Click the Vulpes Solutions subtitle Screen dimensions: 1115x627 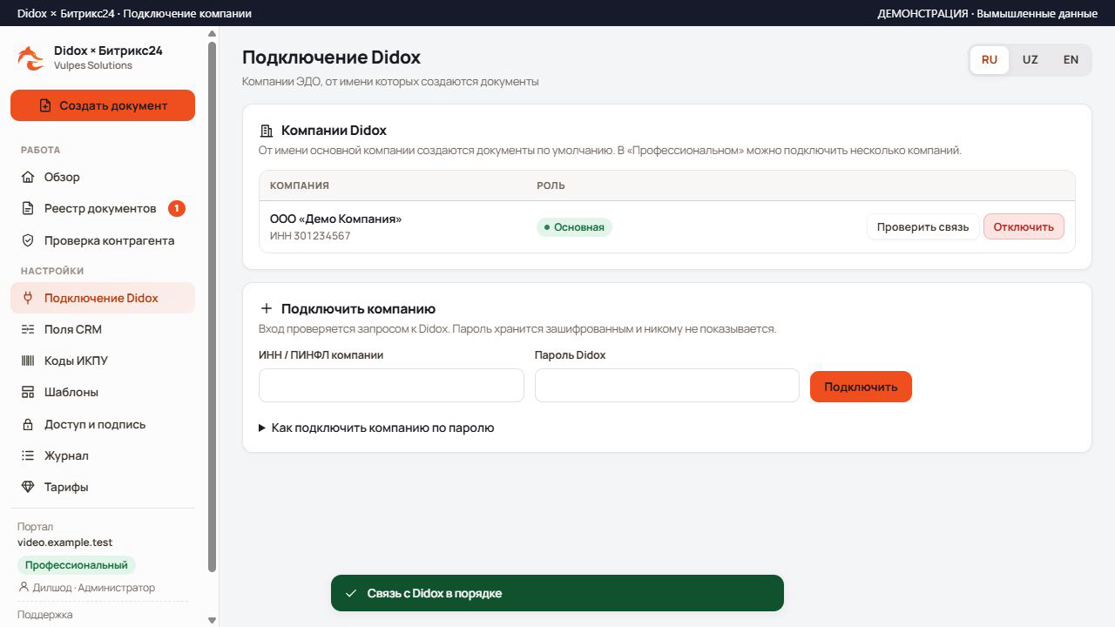coord(93,65)
